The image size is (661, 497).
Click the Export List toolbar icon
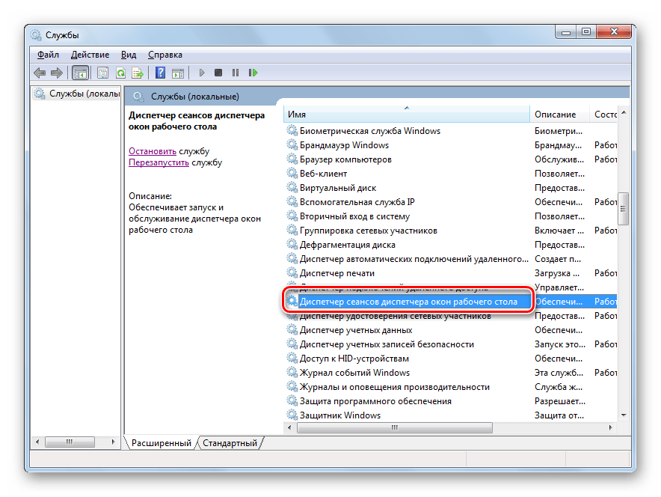point(138,73)
